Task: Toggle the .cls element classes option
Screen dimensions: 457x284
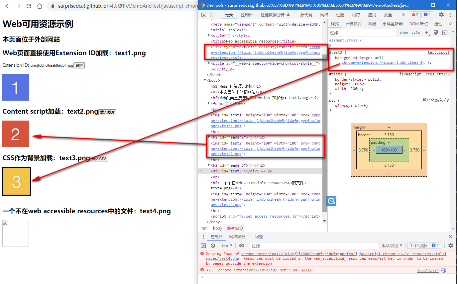Action: pos(416,33)
